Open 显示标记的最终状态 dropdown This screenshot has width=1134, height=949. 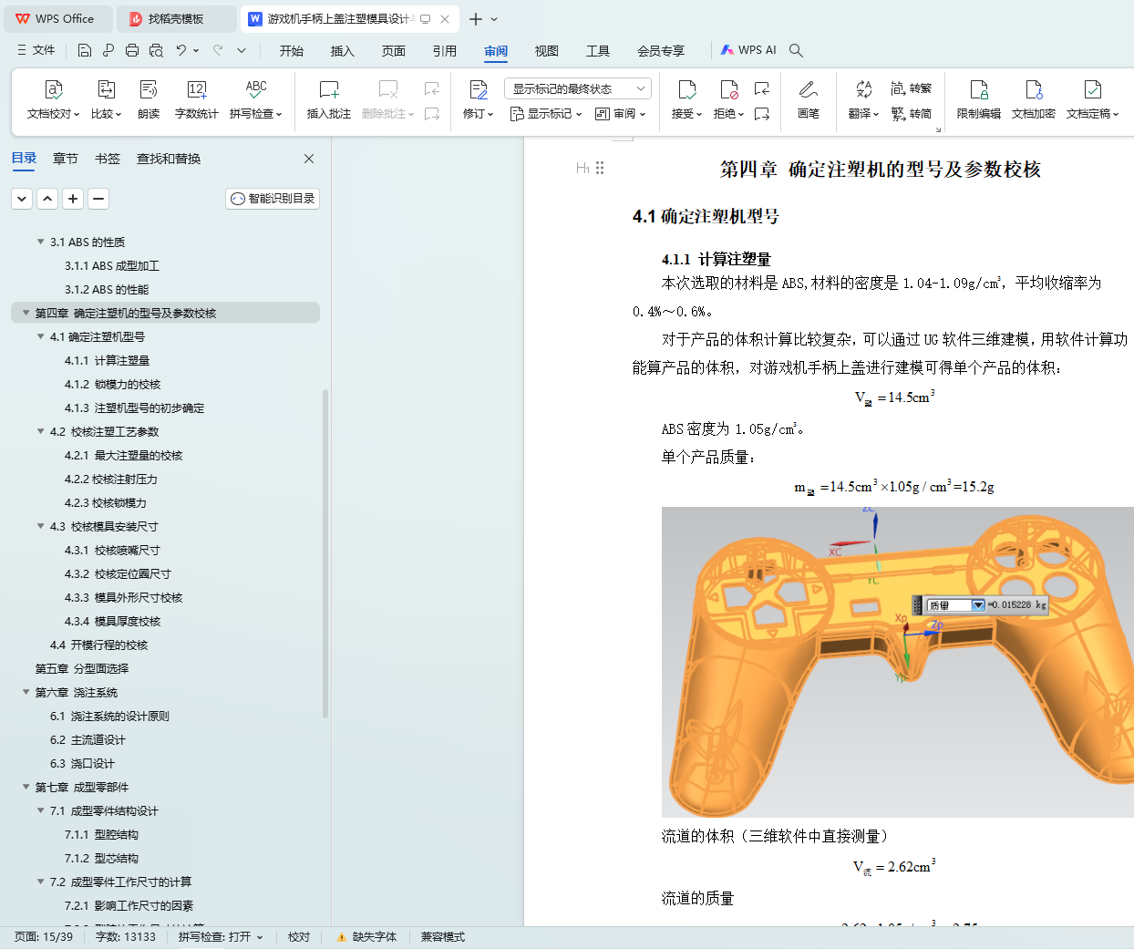578,88
